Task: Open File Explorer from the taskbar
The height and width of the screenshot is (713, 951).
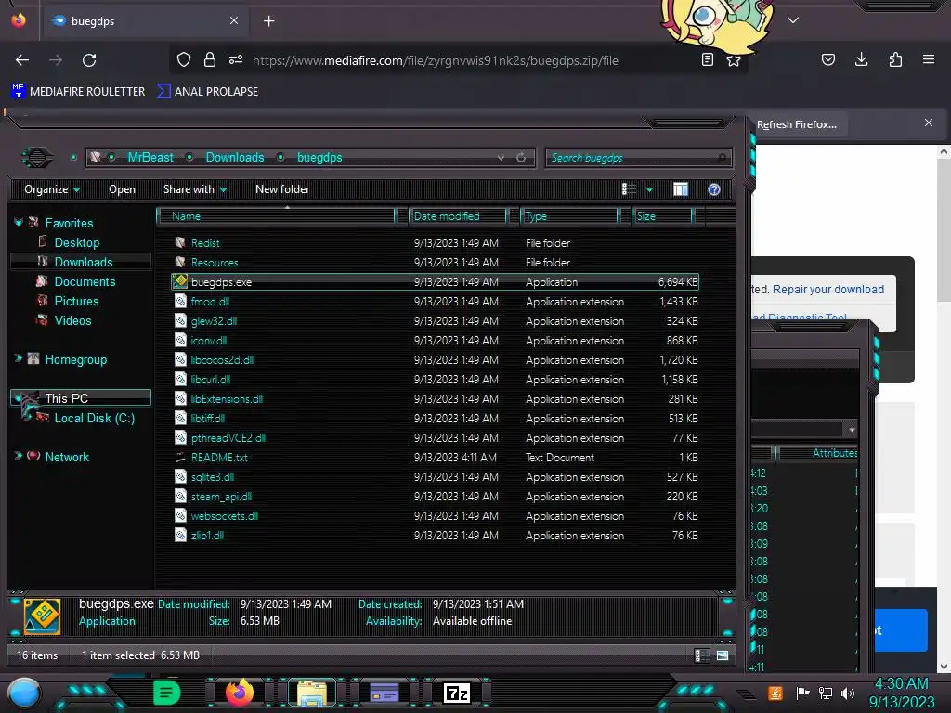Action: [312, 694]
